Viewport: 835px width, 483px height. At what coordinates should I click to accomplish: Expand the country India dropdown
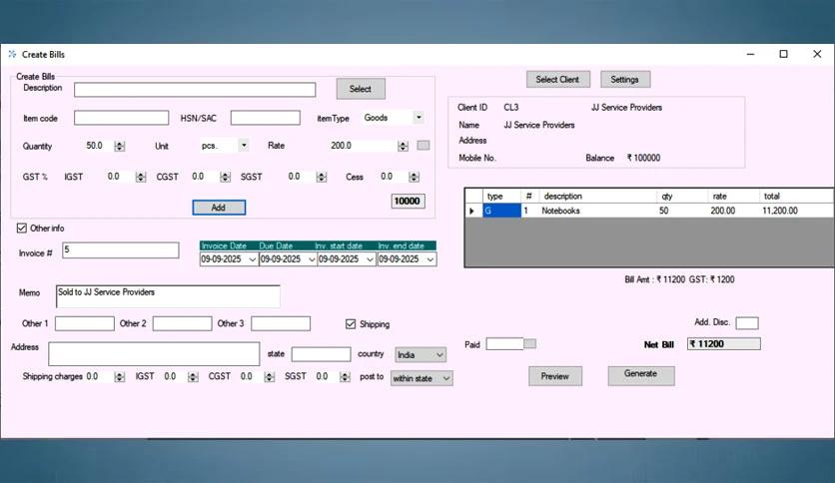click(x=439, y=354)
